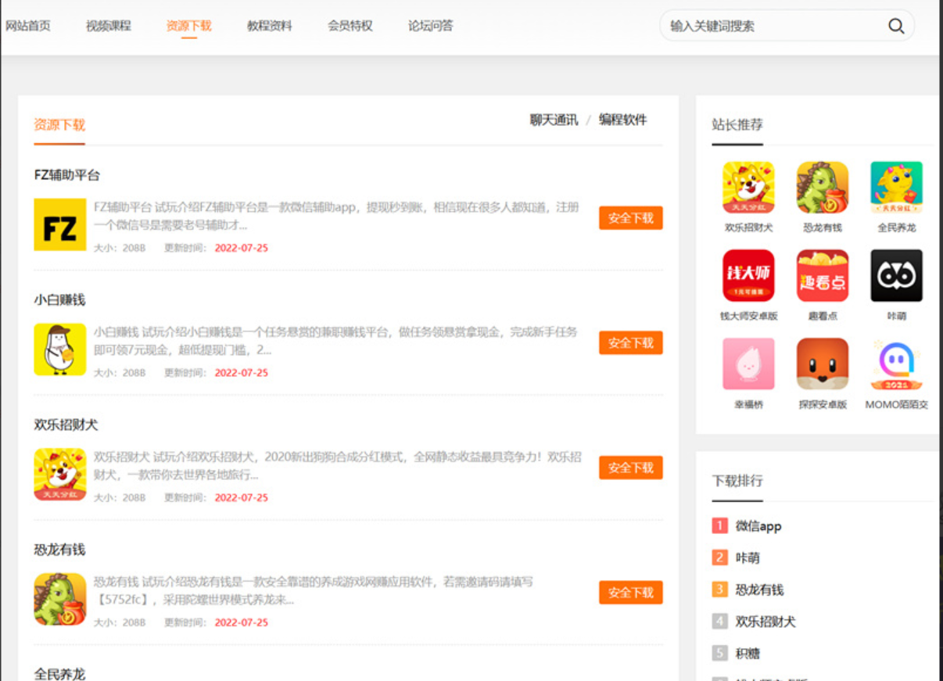
Task: Click rank badge 4 next to 欢乐招财犬
Action: coord(720,622)
